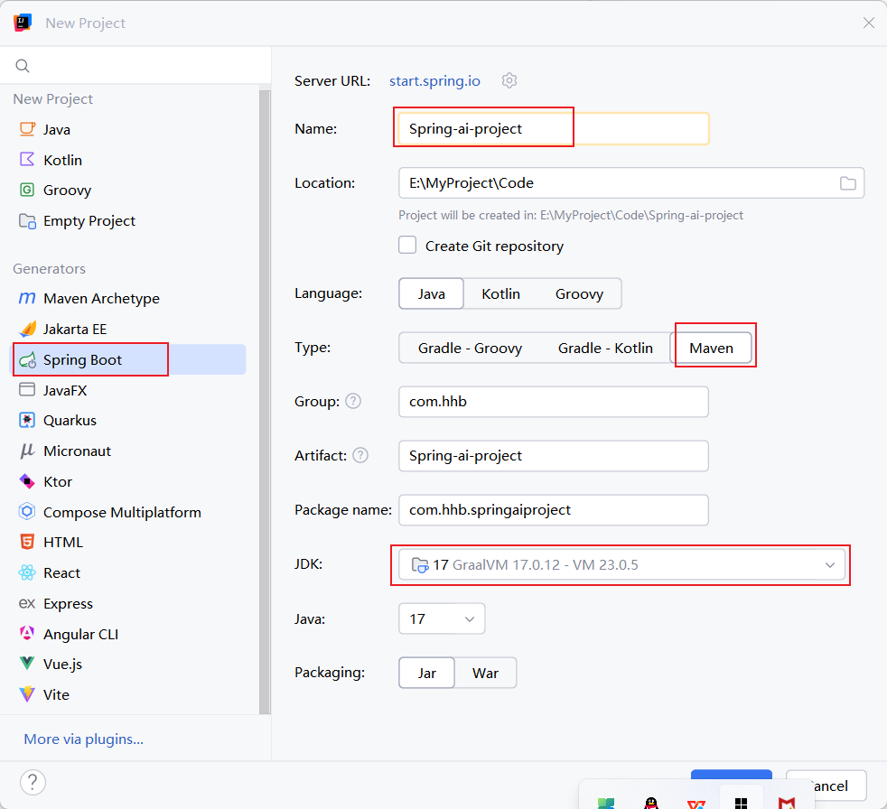
Task: Close the New Project dialog
Action: [869, 23]
